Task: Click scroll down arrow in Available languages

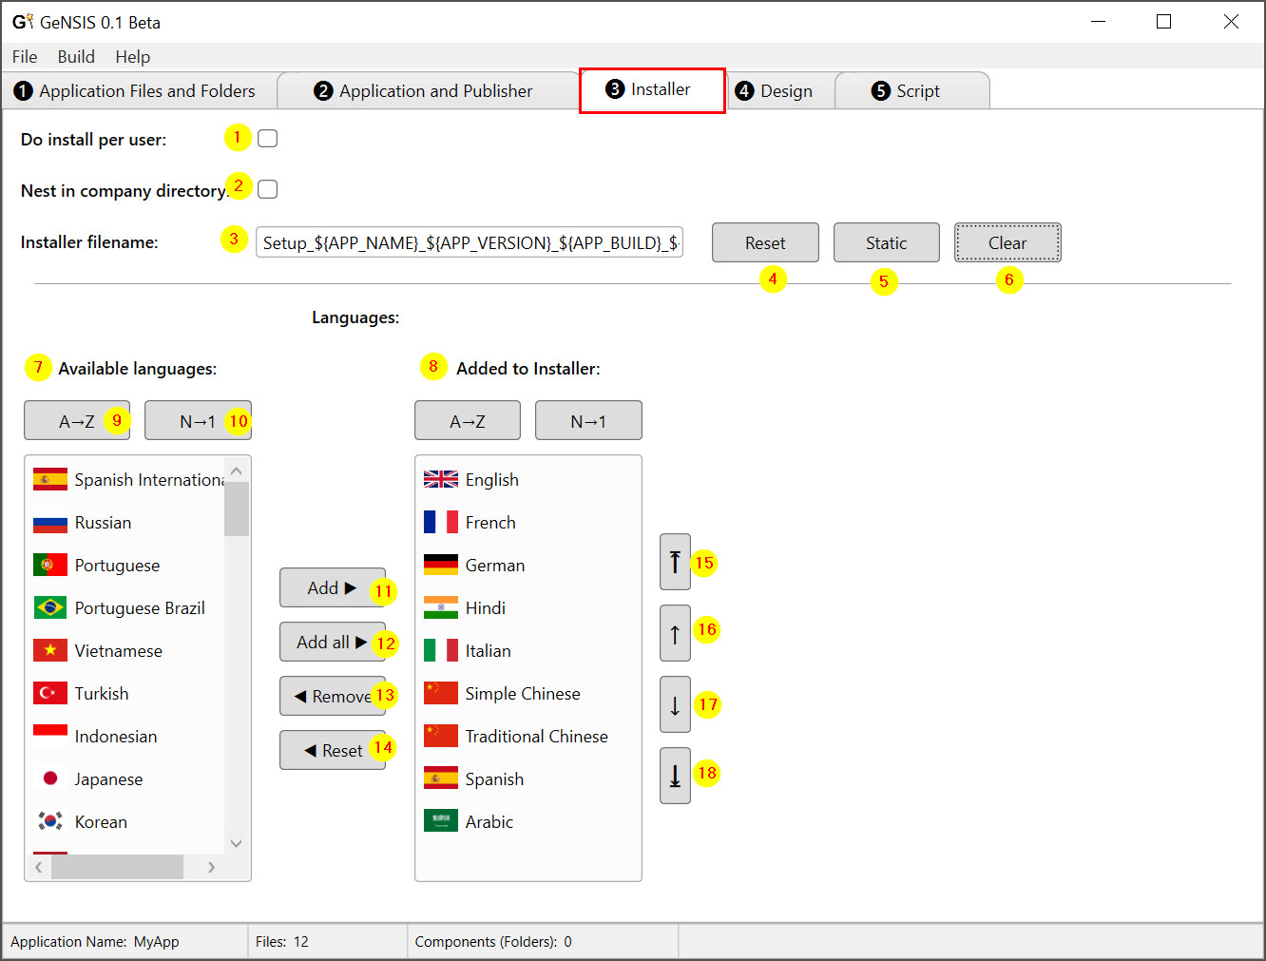Action: (237, 843)
